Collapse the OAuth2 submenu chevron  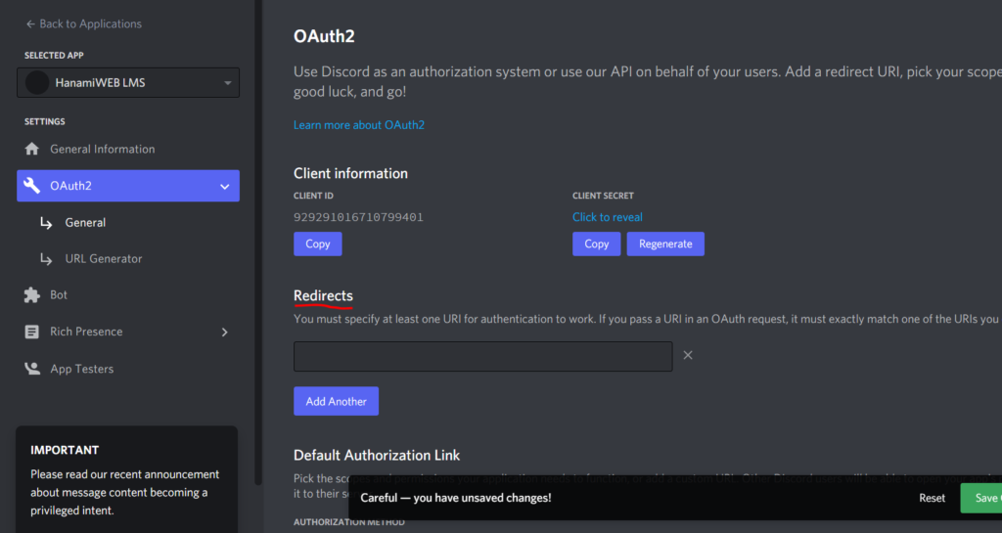tap(225, 187)
